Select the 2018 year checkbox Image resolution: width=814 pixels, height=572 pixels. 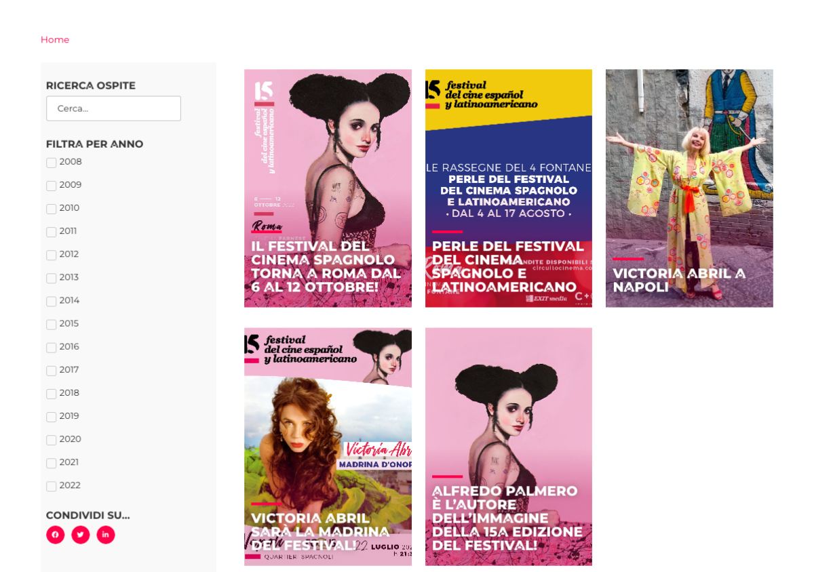[x=52, y=394]
